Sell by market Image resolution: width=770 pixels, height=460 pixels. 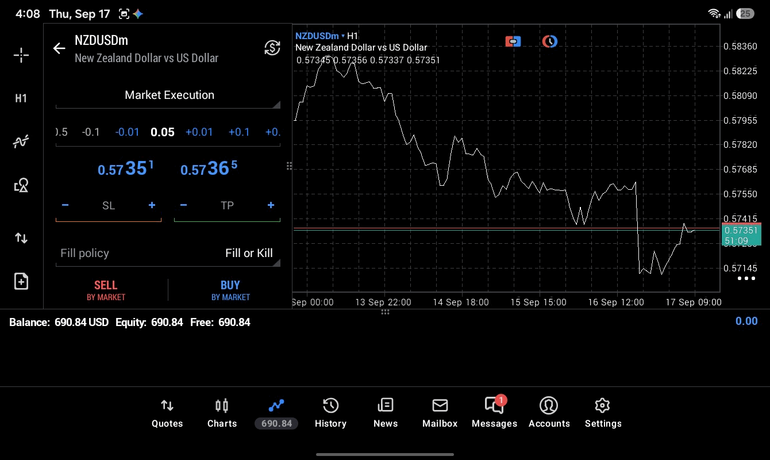coord(106,290)
